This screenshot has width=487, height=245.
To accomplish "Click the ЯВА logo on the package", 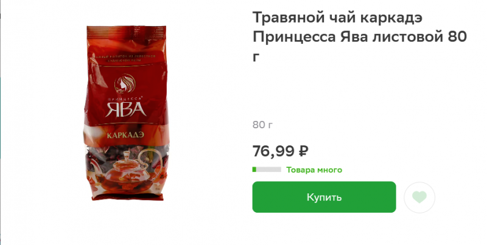I will point(125,109).
